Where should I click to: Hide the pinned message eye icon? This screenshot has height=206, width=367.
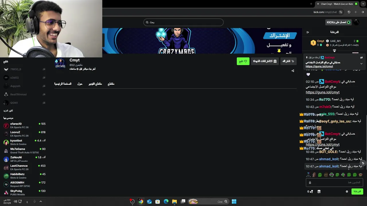click(x=361, y=58)
